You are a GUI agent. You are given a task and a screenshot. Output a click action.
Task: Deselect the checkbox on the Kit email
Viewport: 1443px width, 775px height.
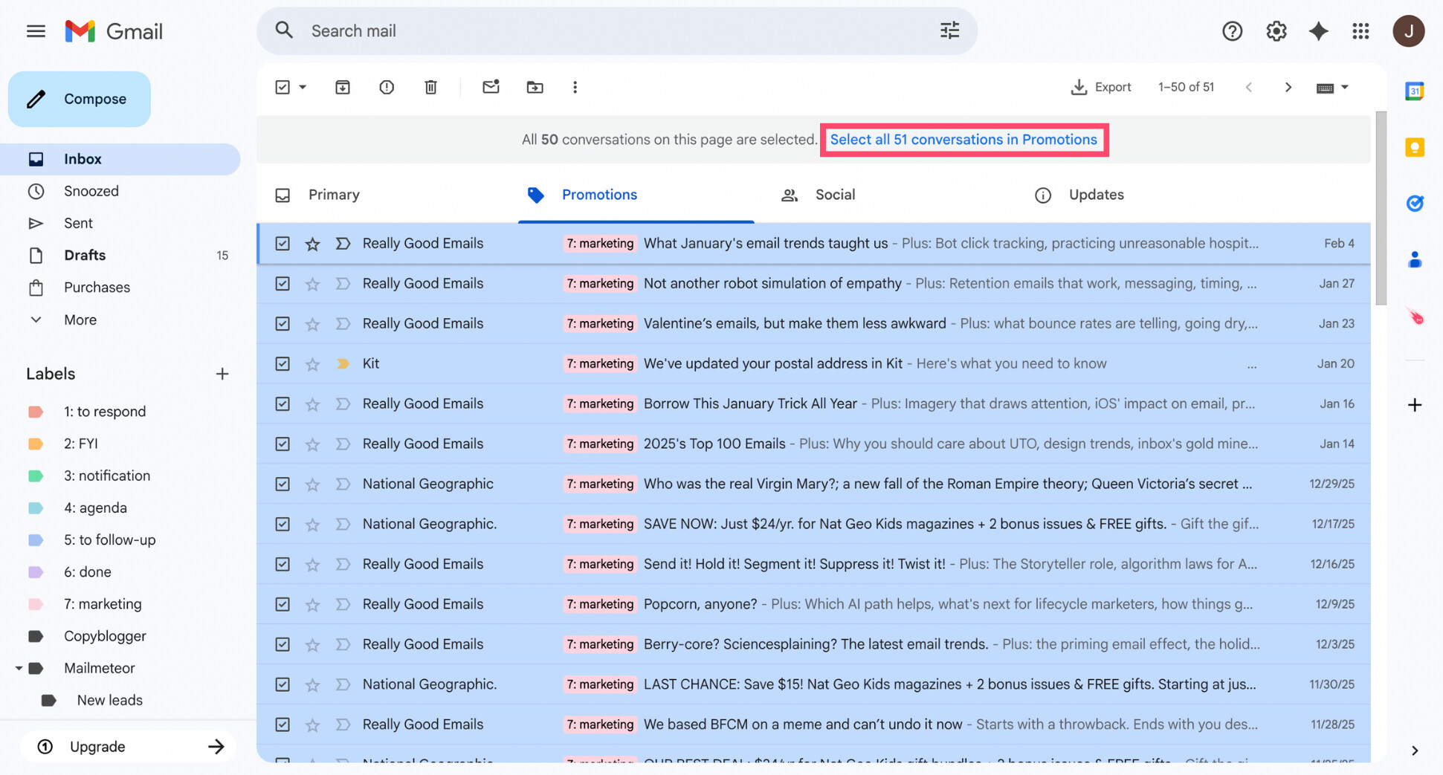pyautogui.click(x=283, y=363)
